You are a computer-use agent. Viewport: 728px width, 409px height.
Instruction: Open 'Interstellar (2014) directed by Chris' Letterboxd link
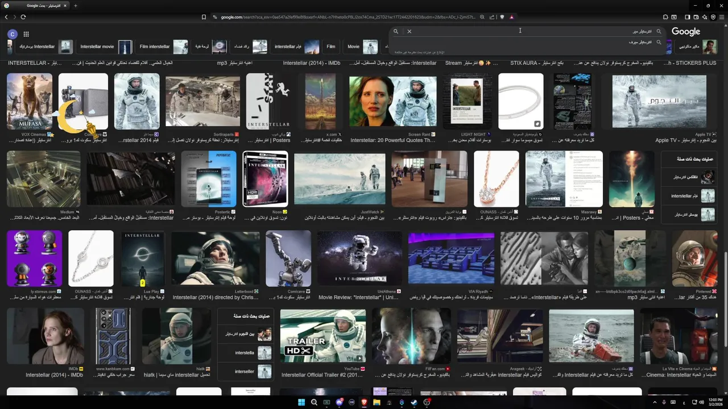click(x=215, y=297)
